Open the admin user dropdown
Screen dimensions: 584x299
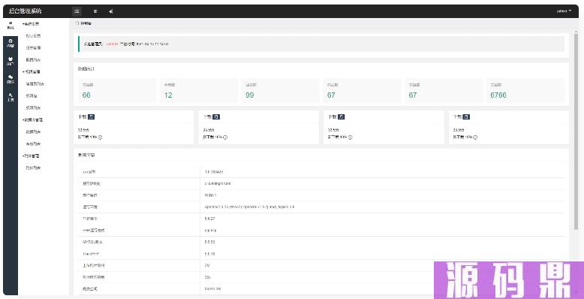pyautogui.click(x=564, y=11)
